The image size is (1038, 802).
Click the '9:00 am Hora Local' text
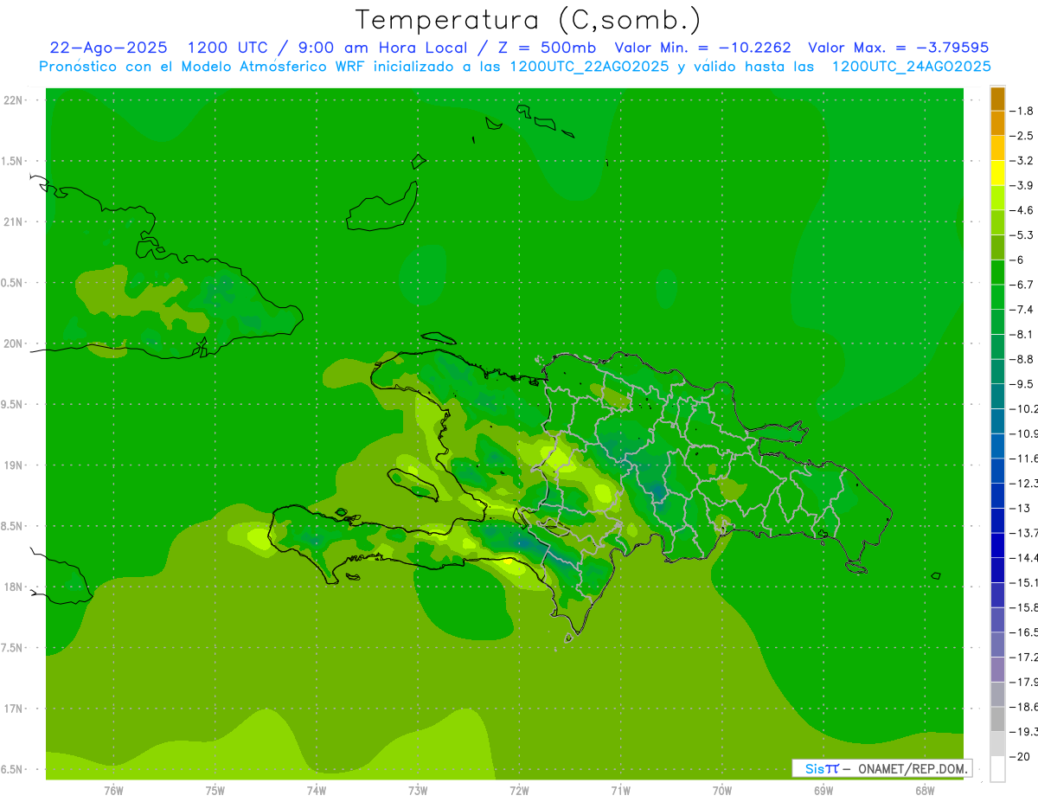(x=383, y=48)
